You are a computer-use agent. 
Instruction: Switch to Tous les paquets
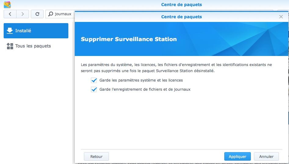[x=33, y=46]
